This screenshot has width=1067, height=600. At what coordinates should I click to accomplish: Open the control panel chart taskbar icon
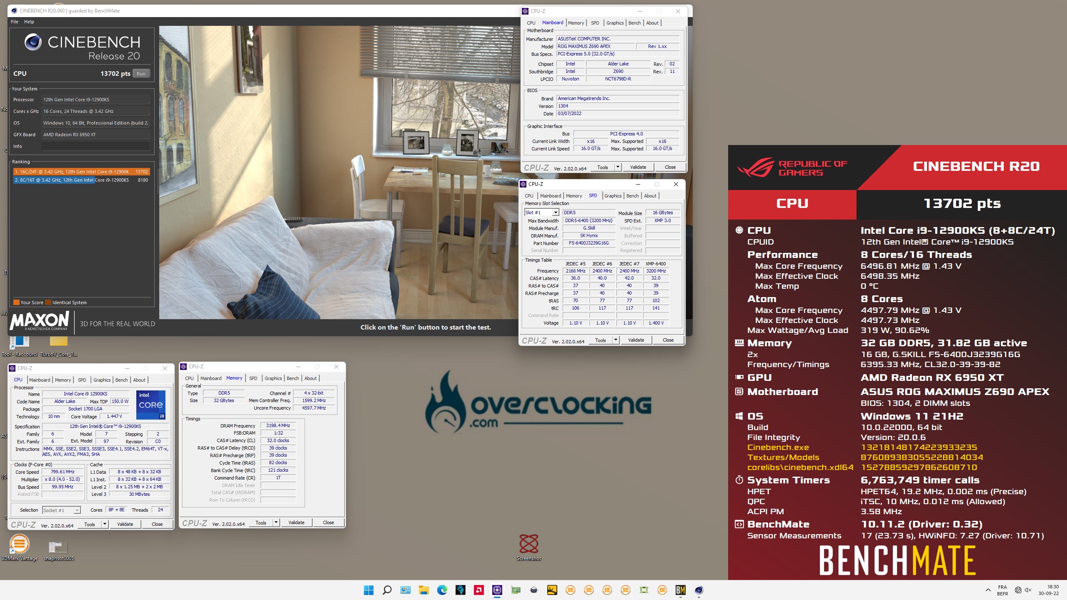point(405,590)
